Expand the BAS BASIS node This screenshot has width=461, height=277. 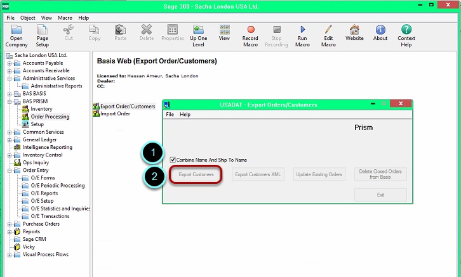[x=10, y=94]
